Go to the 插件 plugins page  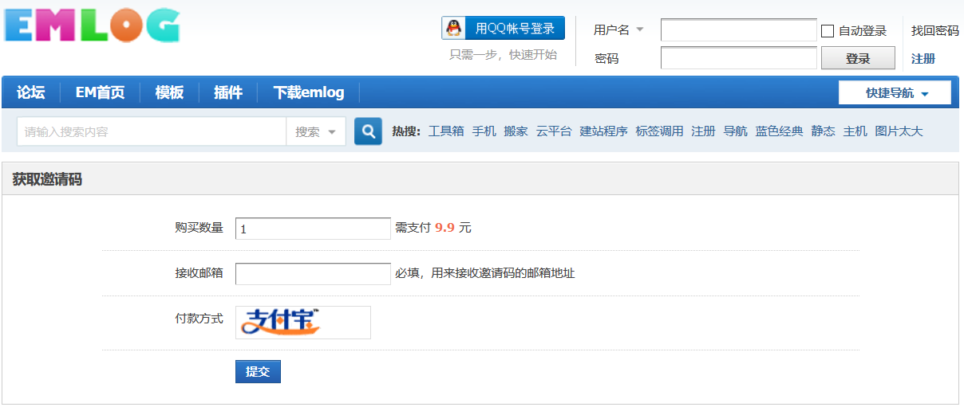coord(227,92)
